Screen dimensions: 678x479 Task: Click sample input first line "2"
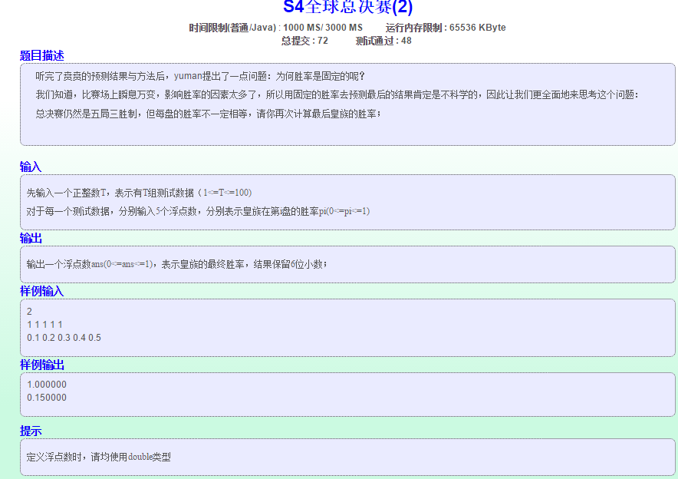(x=29, y=312)
